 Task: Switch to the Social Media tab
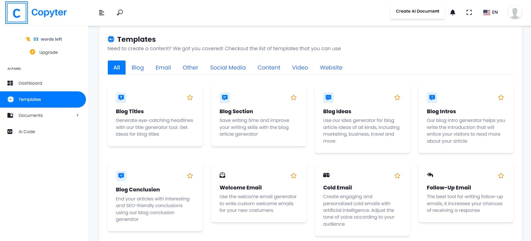coord(228,68)
